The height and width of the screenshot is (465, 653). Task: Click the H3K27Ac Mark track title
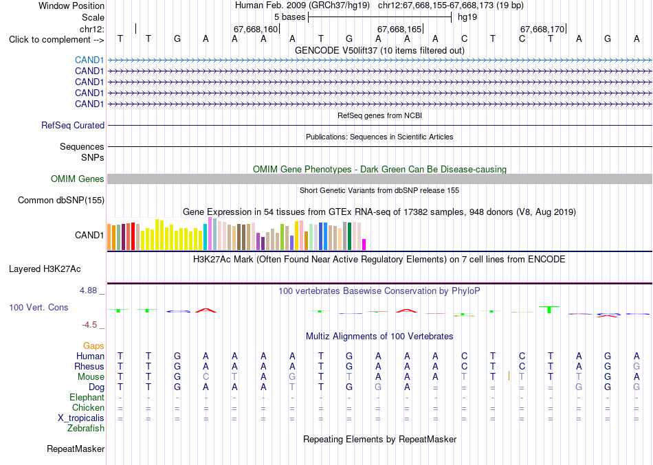[379, 260]
